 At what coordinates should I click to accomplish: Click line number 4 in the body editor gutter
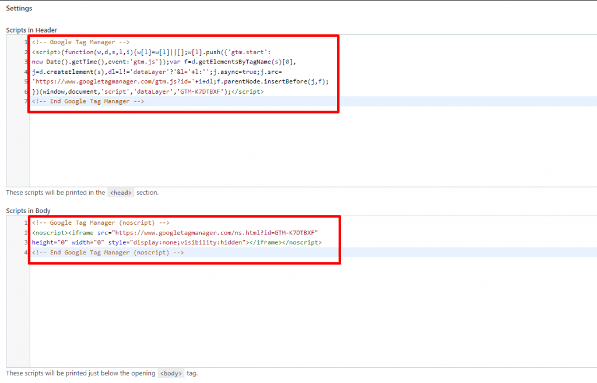click(26, 252)
